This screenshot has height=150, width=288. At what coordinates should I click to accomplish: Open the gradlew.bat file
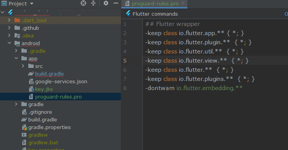tap(43, 142)
